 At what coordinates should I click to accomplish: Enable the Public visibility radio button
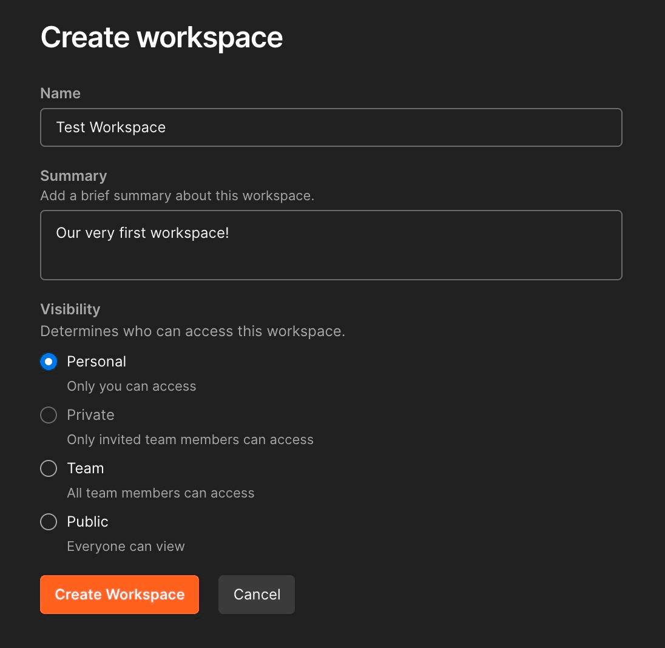click(49, 522)
